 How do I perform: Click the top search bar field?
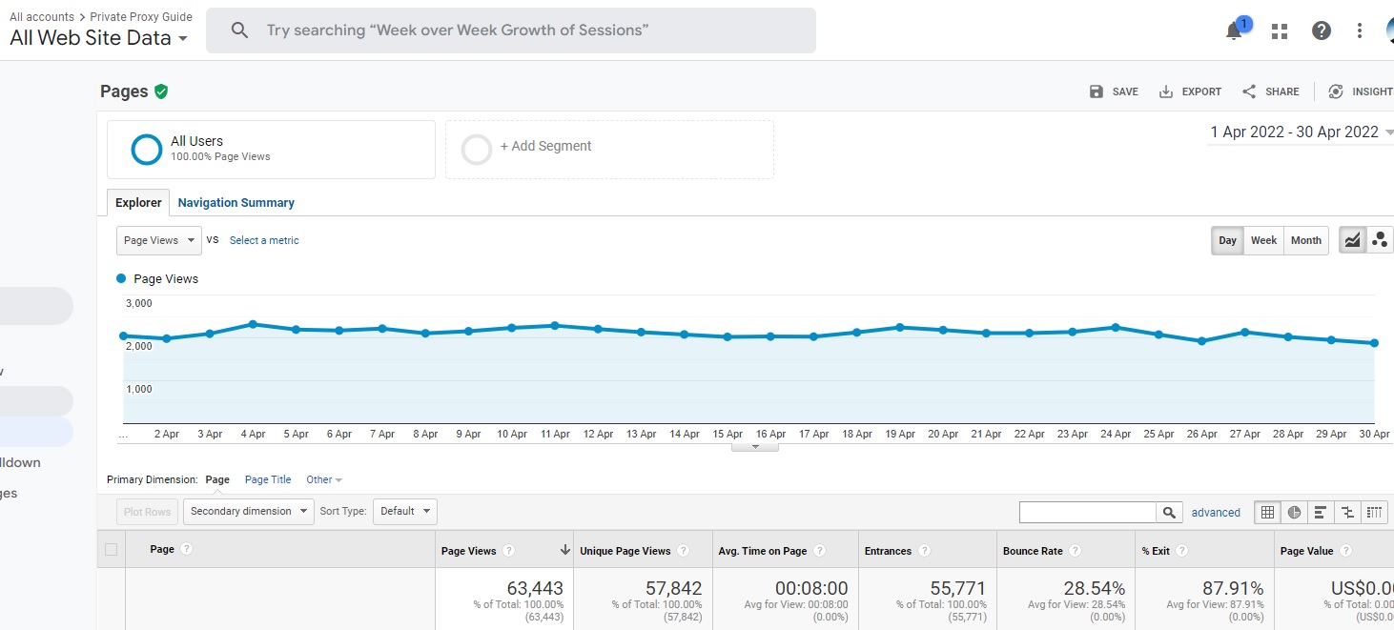(x=511, y=30)
